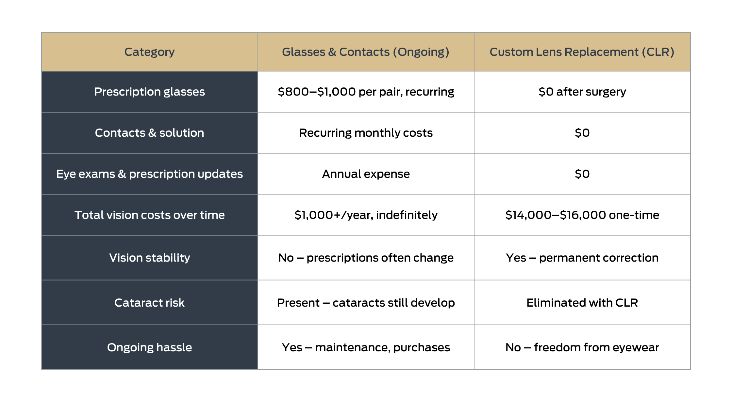Select the Vision stability row label

tap(149, 258)
